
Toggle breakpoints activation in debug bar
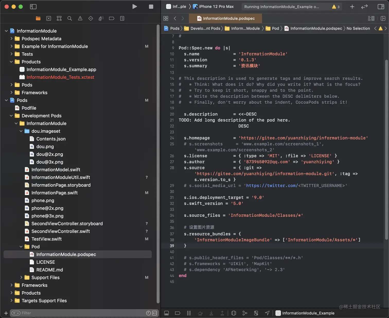click(x=178, y=313)
